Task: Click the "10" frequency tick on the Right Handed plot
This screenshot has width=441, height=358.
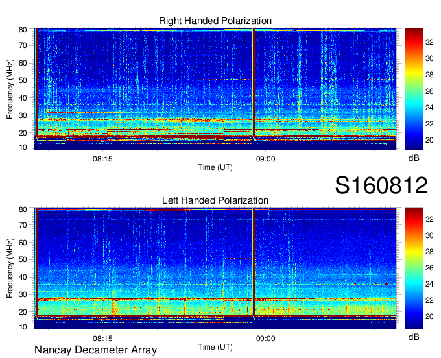Action: (23, 147)
